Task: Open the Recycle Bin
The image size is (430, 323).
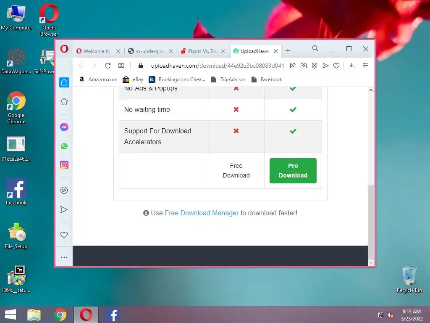Action: [x=409, y=279]
